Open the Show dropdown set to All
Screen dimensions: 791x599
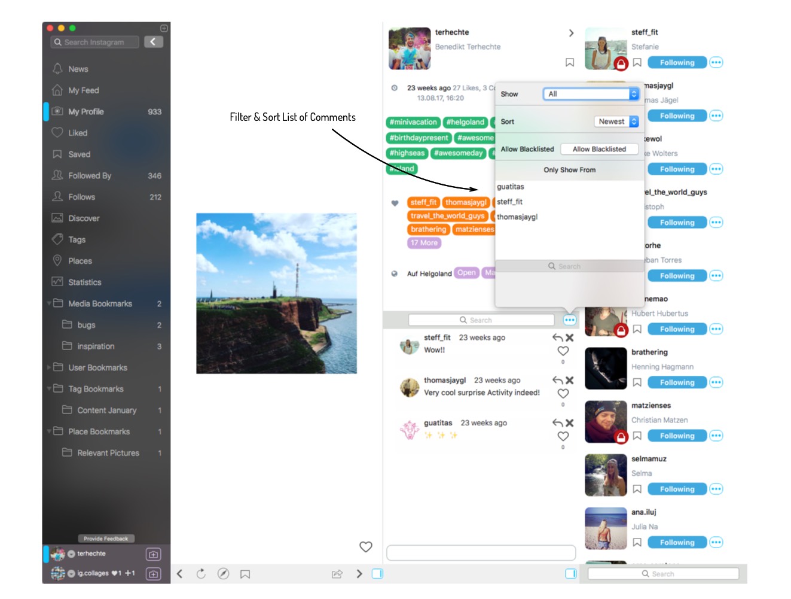point(591,94)
